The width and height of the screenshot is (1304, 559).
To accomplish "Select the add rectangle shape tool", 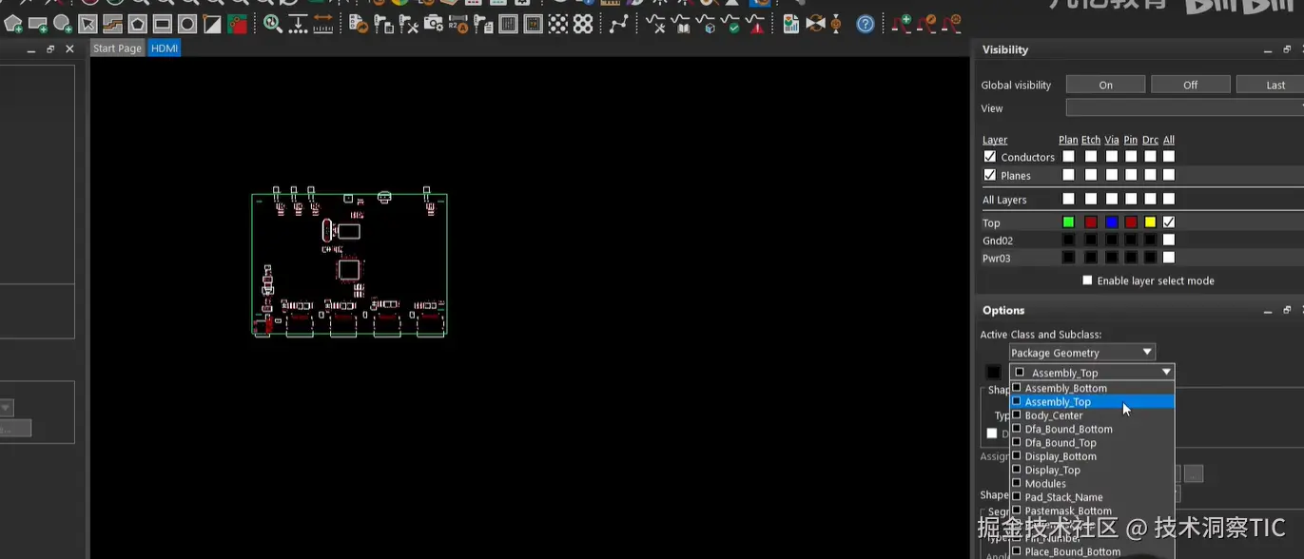I will pos(37,24).
